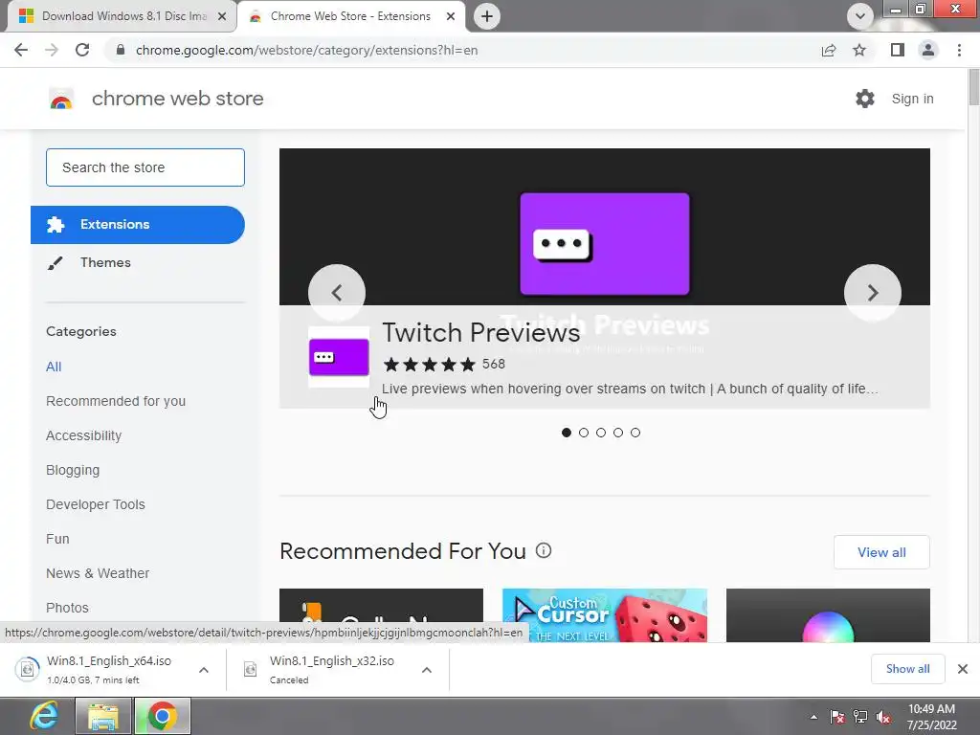The height and width of the screenshot is (735, 980).
Task: Select first carousel dot
Action: pos(567,433)
